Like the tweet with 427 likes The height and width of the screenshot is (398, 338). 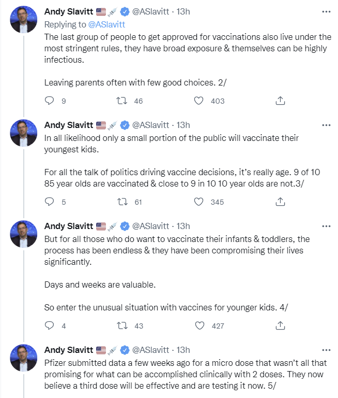(198, 325)
